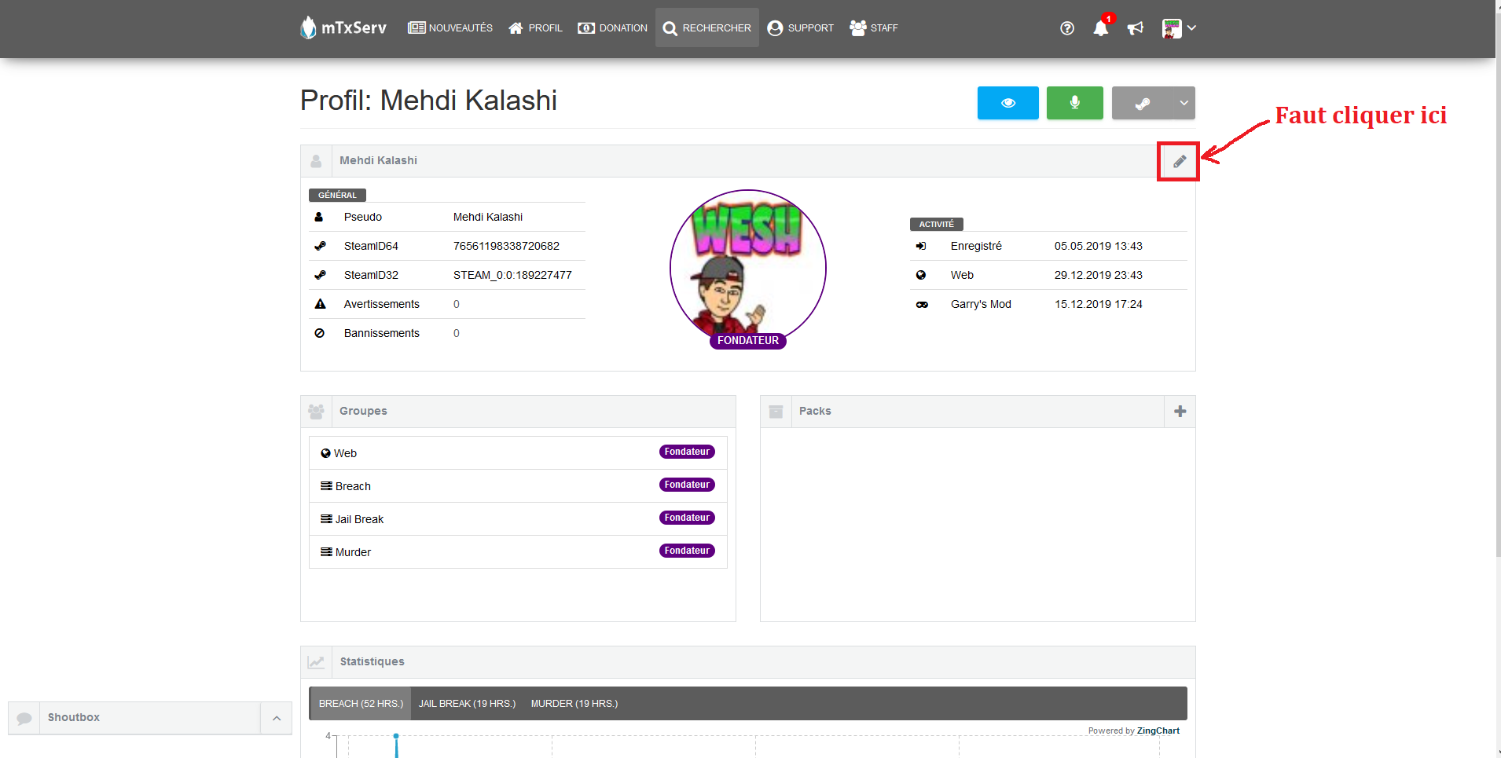The height and width of the screenshot is (758, 1501).
Task: Select the Rechercher menu item
Action: (707, 28)
